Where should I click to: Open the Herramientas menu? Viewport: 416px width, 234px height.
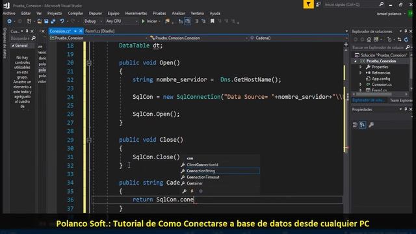pos(136,13)
